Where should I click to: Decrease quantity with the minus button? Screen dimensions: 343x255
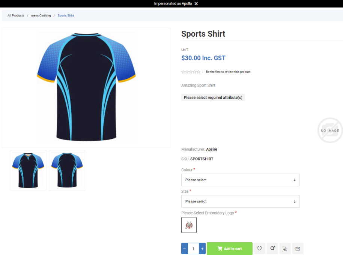[184, 248]
